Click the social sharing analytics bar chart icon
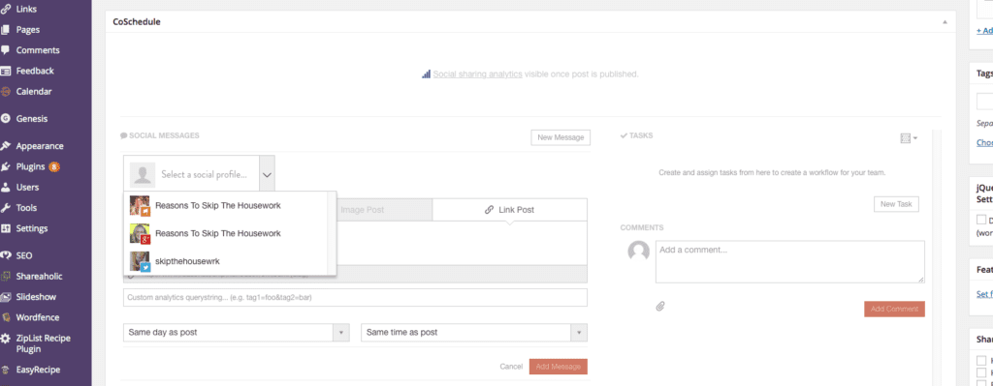 [427, 74]
